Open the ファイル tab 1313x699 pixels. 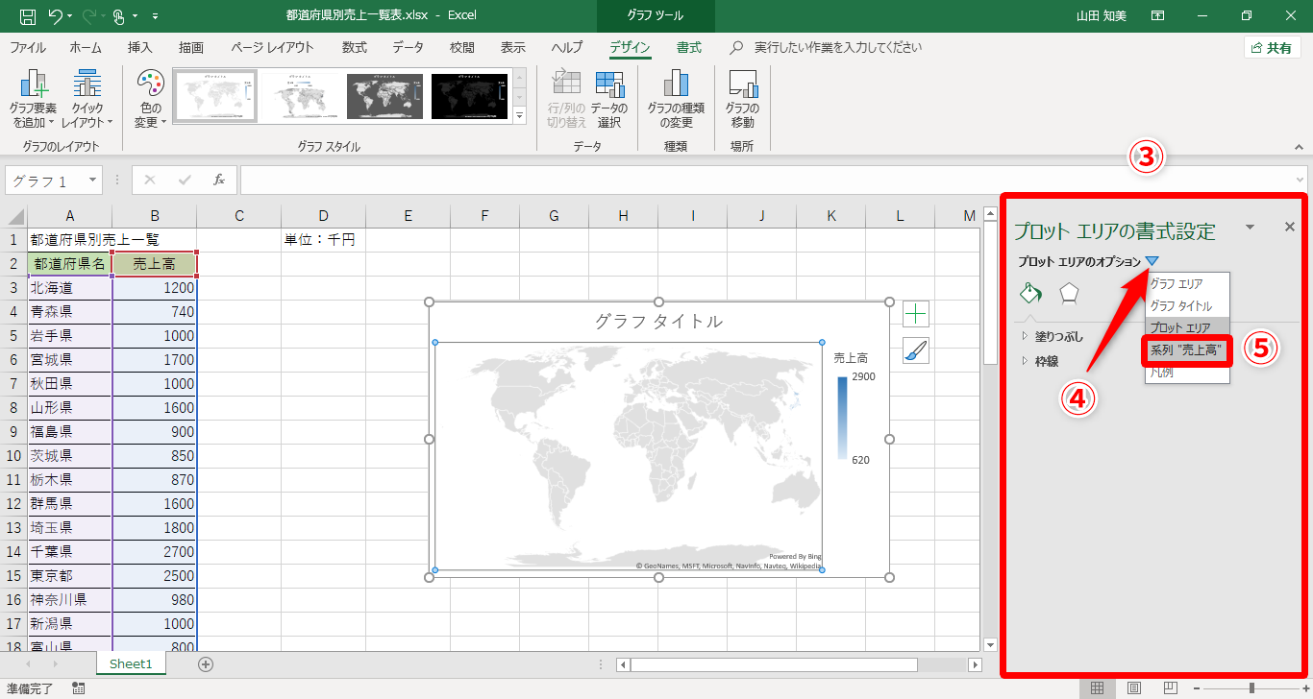[x=27, y=47]
